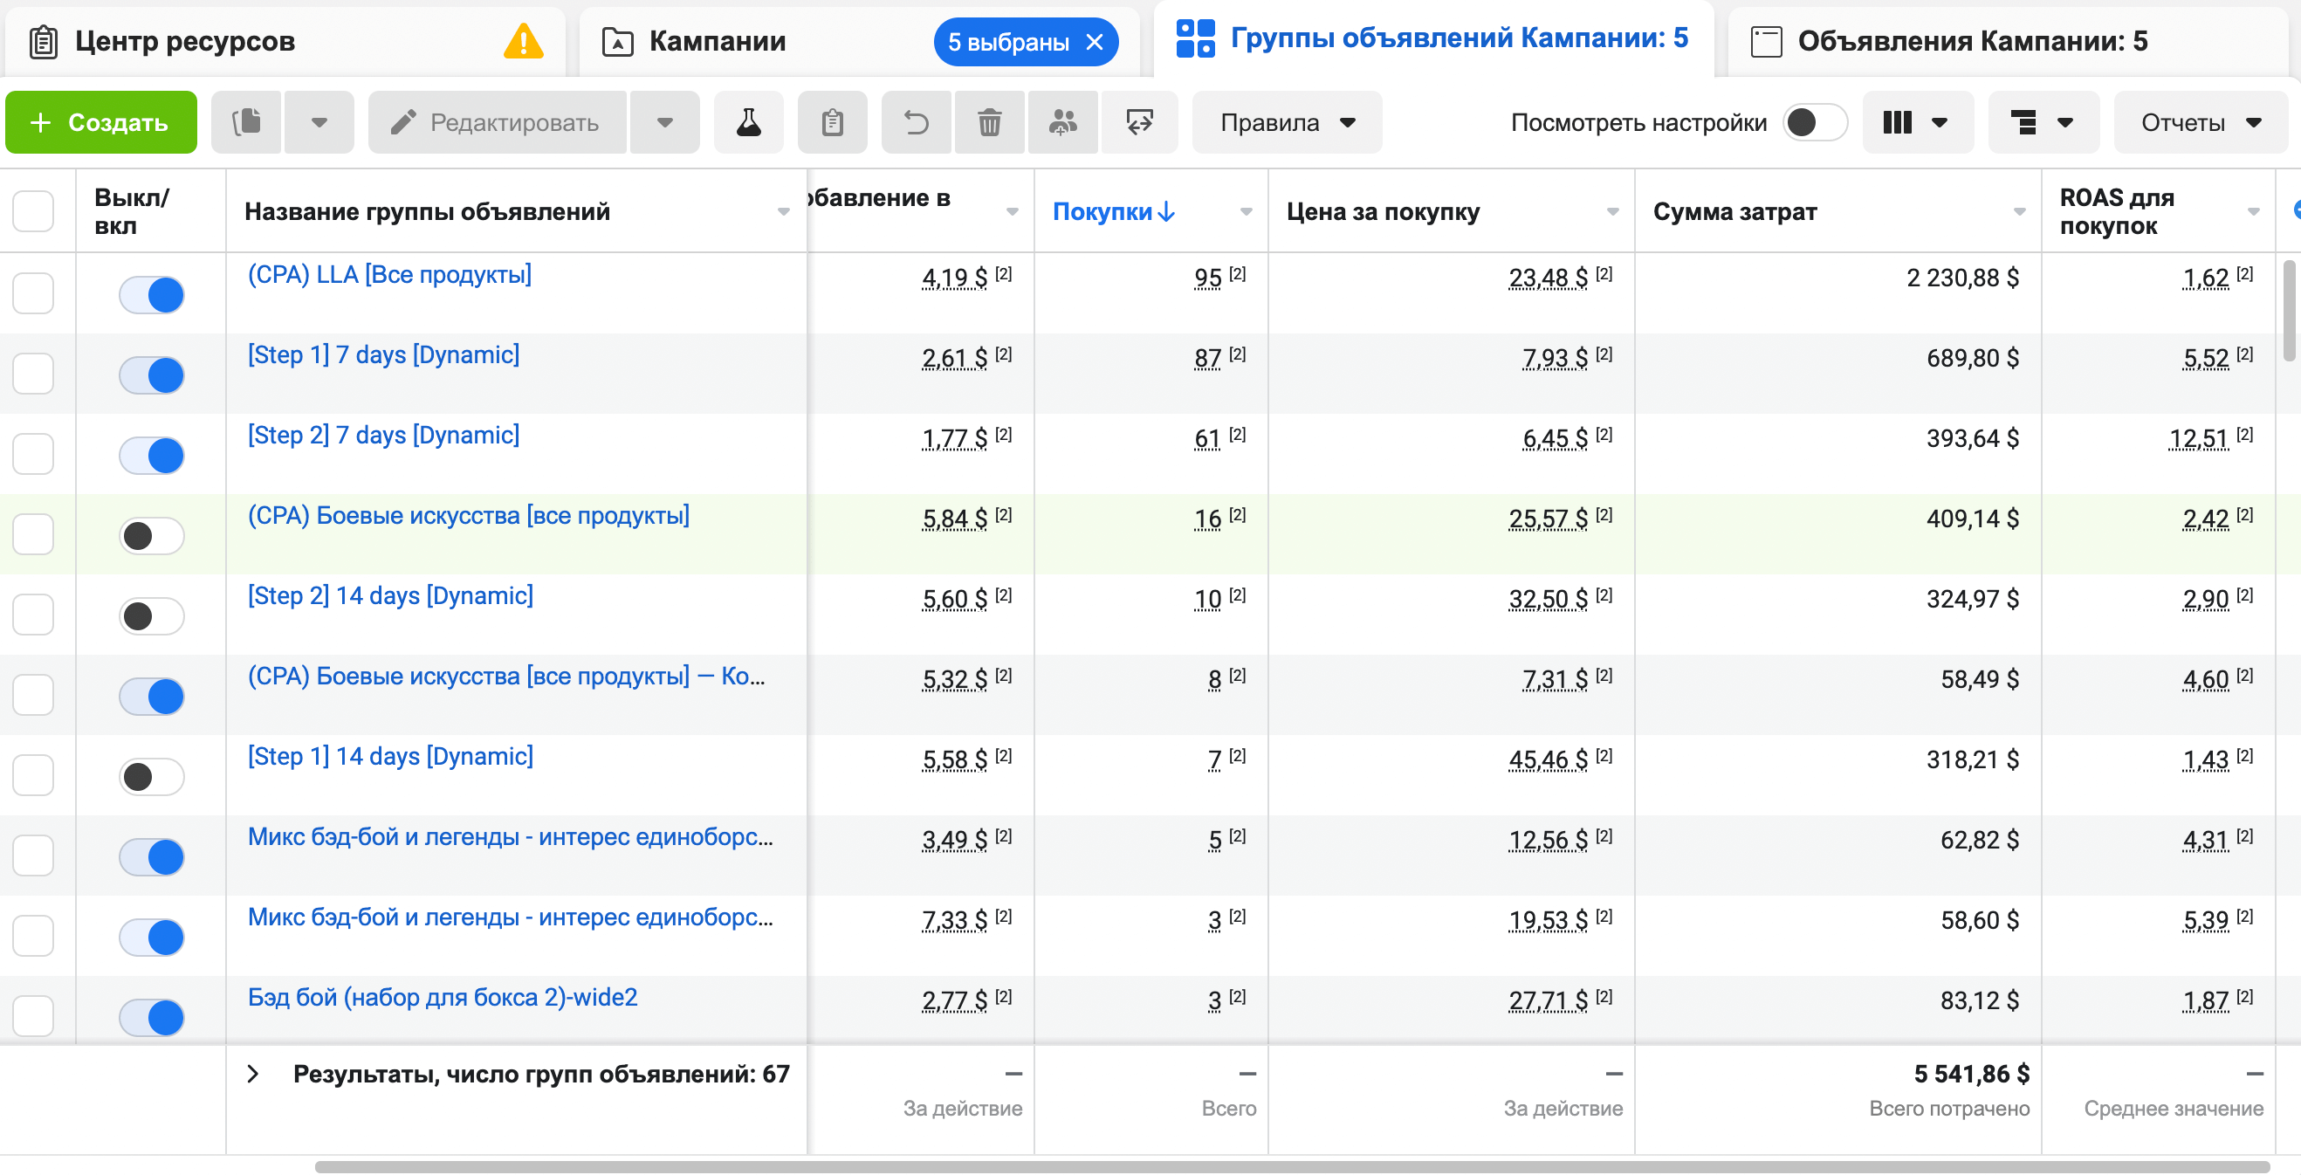Expand the results row chevron
Viewport: 2301px width, 1175px height.
(253, 1074)
